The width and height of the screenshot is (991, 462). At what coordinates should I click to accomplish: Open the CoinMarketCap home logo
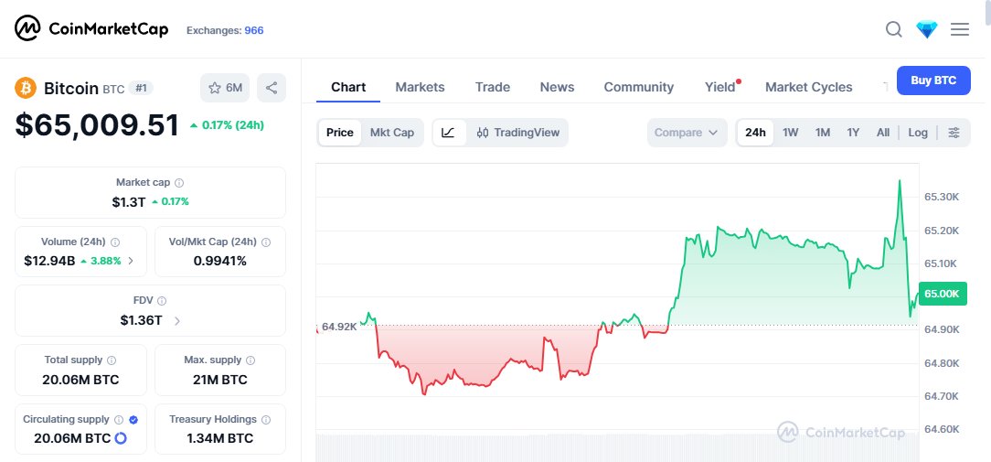pos(91,28)
